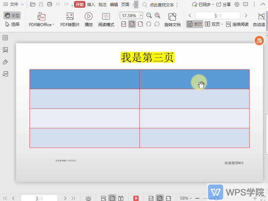Zoom in with the magnifier plus icon
Screen dimensions: 268x201
click(157, 15)
